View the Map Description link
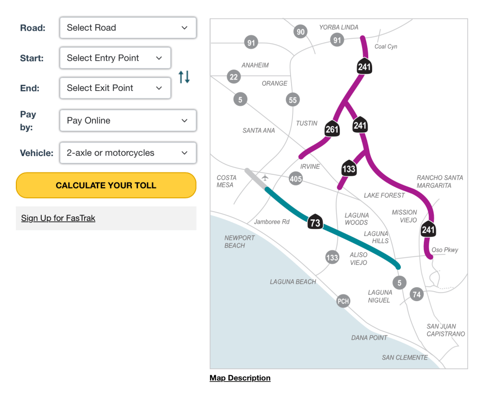 click(240, 378)
